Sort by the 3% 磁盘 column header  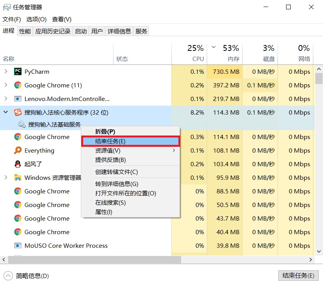click(260, 54)
